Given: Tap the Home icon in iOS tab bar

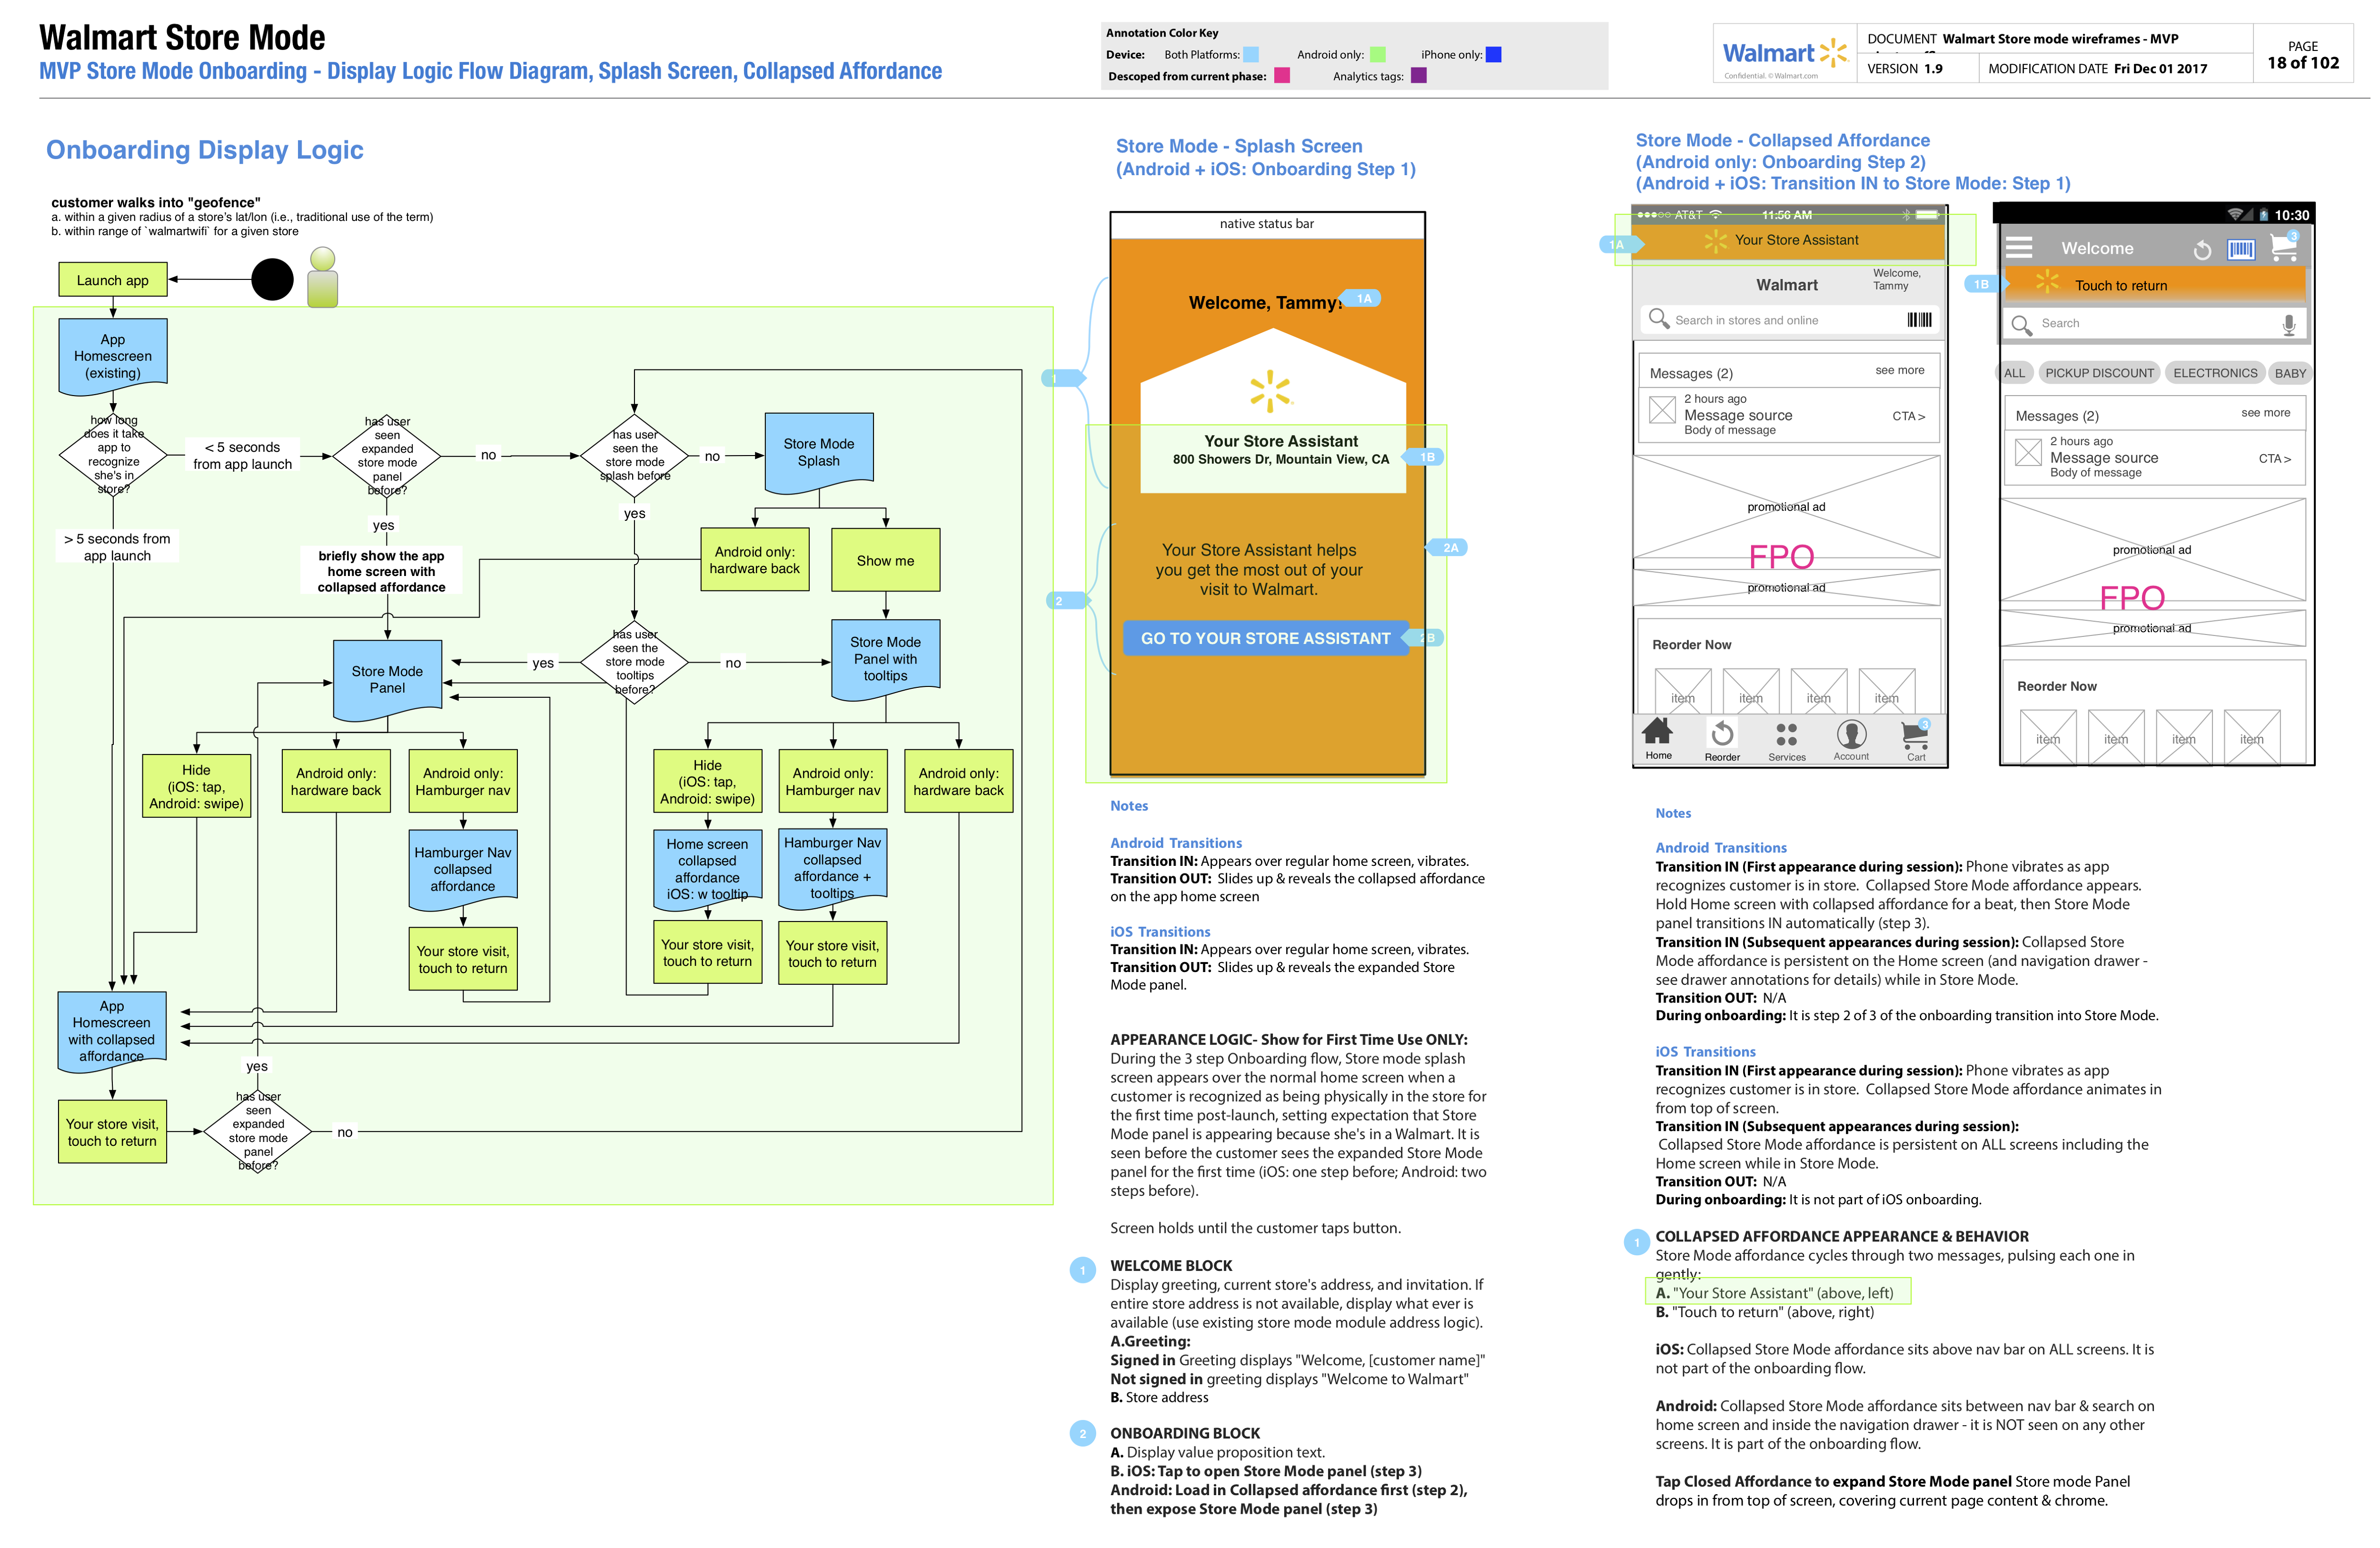Looking at the screenshot, I should coord(1657,733).
